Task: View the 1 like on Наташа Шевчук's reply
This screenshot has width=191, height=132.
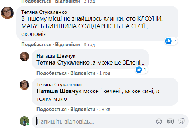Action: click(141, 70)
